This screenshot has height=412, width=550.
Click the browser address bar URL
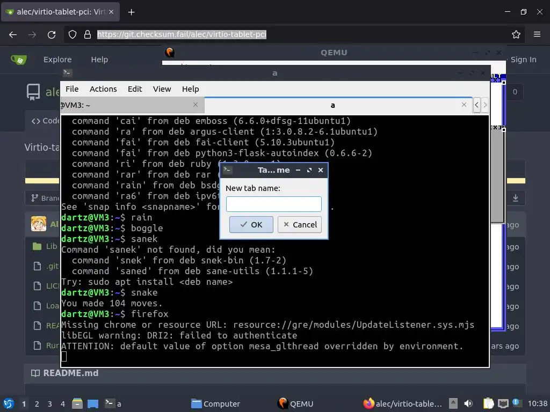click(182, 34)
